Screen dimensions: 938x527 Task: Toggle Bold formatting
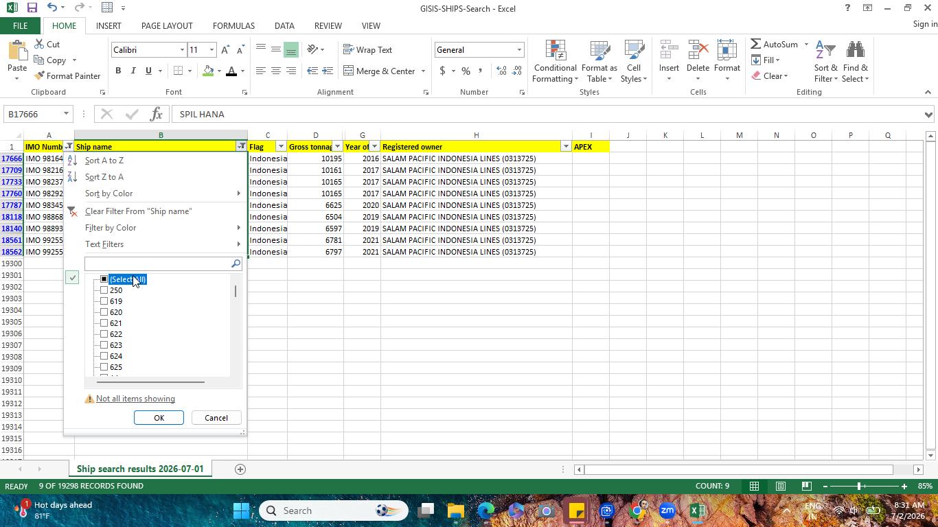tap(118, 71)
